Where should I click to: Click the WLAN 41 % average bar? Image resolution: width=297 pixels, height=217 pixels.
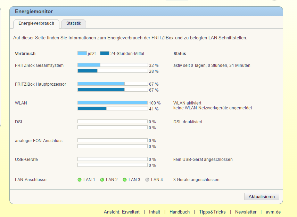pos(113,109)
